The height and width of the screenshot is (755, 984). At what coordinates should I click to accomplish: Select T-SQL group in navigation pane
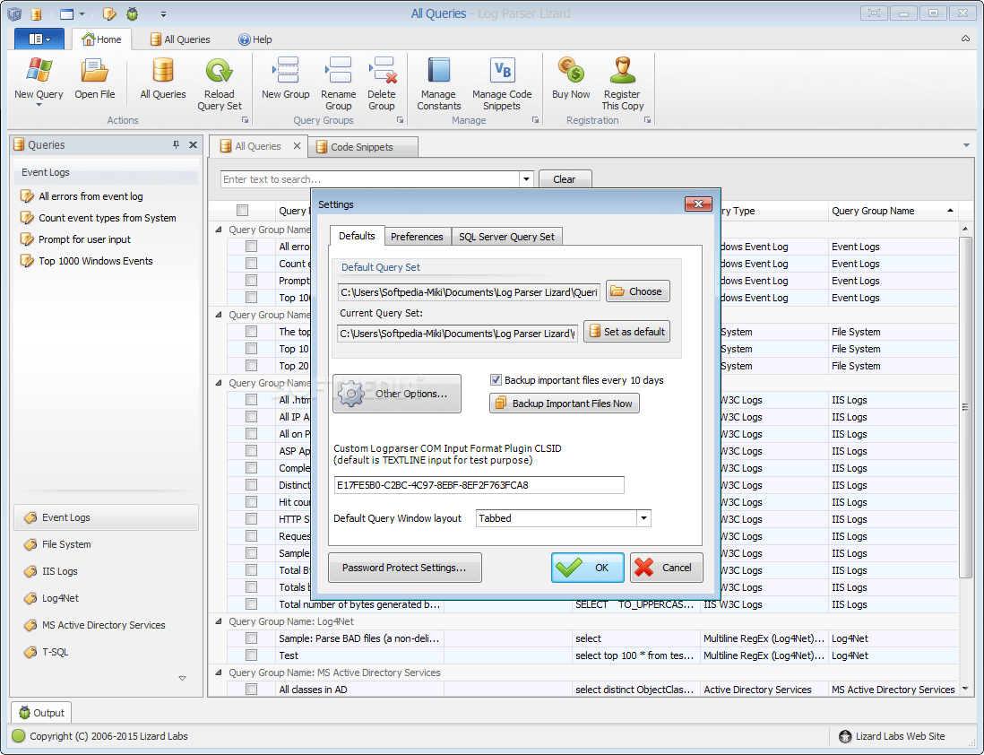tap(106, 653)
